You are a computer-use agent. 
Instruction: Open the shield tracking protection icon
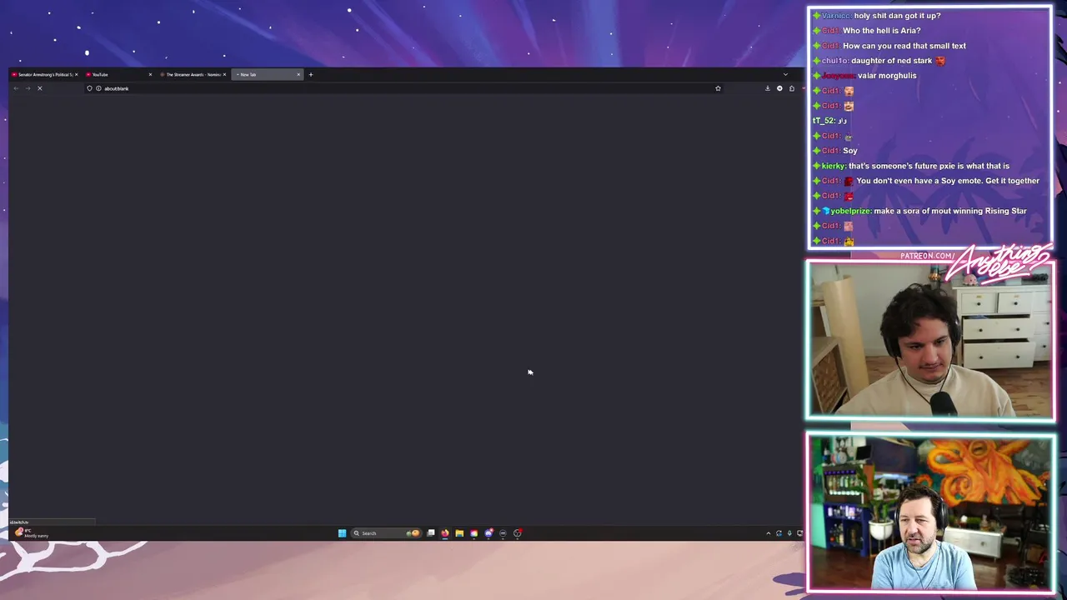pyautogui.click(x=89, y=88)
